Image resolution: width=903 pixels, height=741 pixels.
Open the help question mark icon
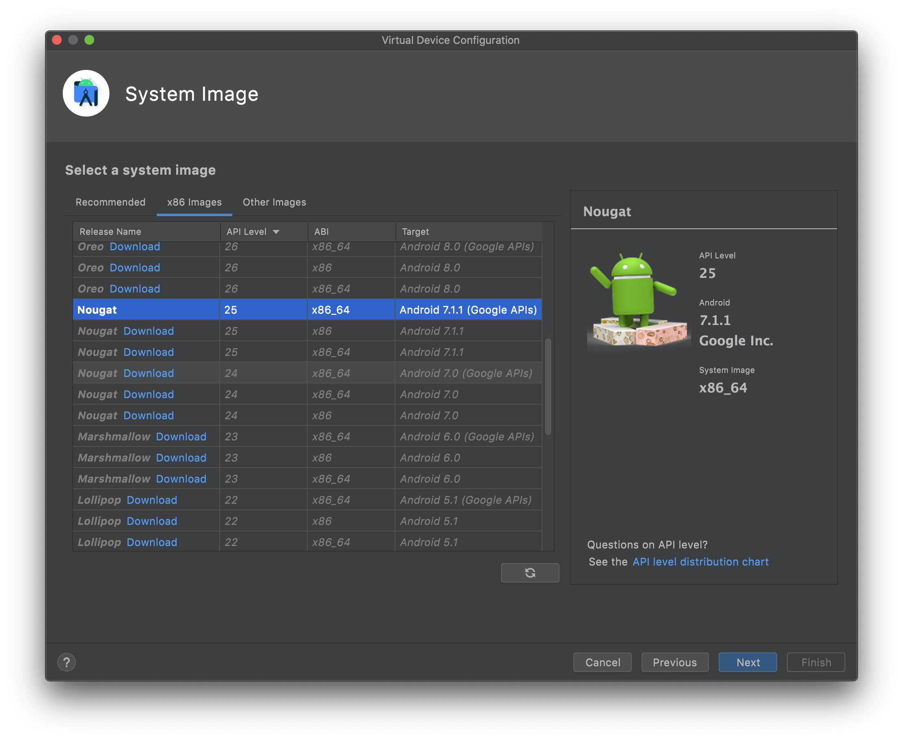coord(67,662)
